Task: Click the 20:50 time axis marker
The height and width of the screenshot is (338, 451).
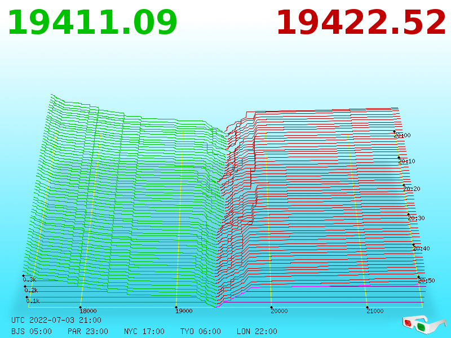Action: pos(427,281)
